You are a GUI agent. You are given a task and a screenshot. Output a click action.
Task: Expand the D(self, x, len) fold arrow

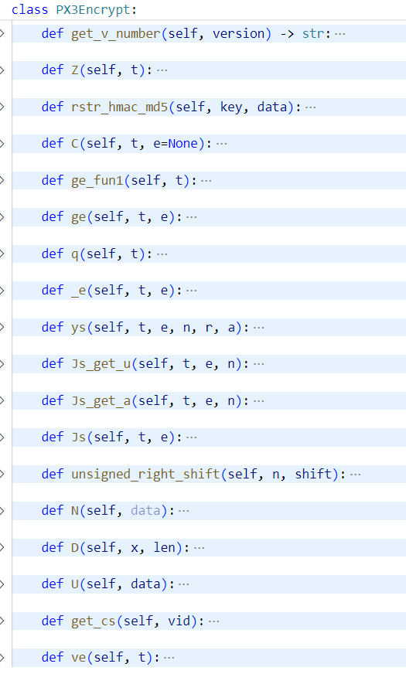[2, 547]
